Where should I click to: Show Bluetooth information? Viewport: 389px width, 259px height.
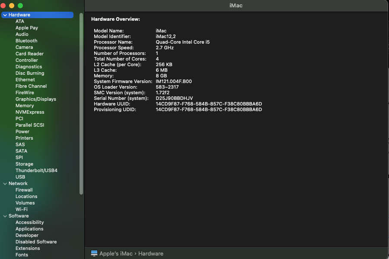(26, 41)
